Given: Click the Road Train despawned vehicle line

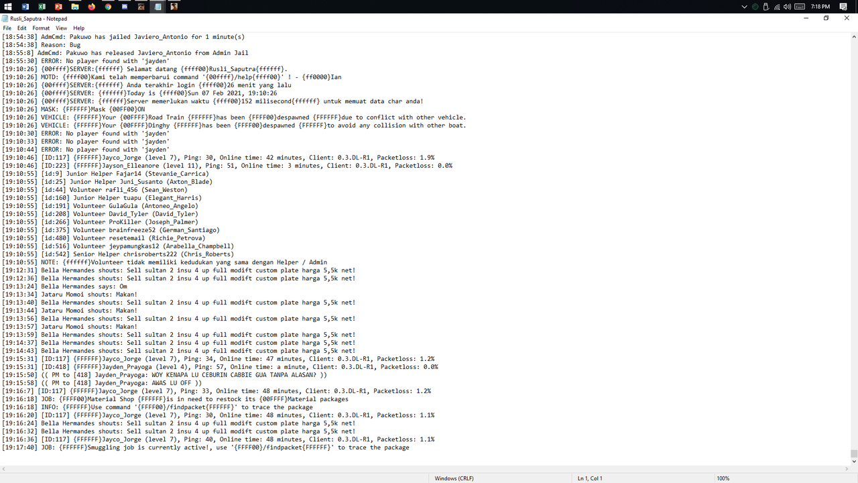Looking at the screenshot, I should (x=234, y=117).
